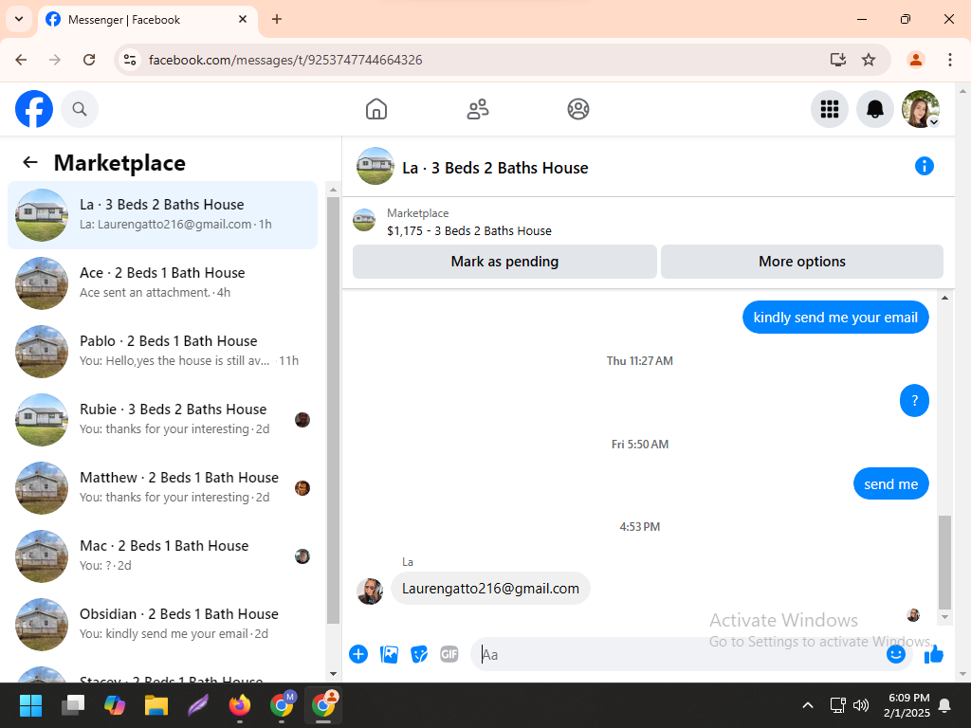
Task: Open Windows notification bell in tray
Action: [x=944, y=704]
